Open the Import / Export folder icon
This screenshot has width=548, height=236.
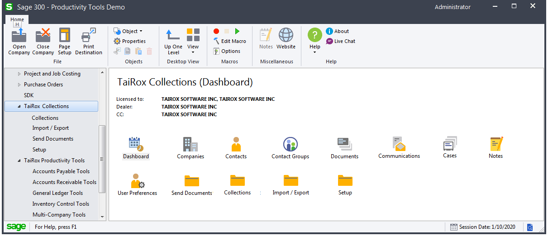tap(291, 181)
